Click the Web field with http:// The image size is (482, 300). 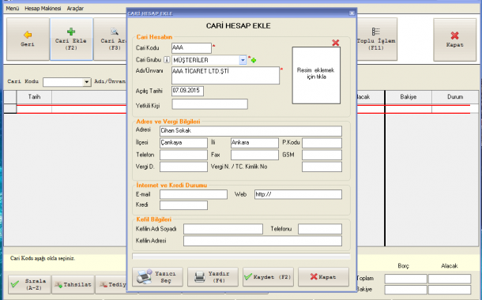point(298,194)
